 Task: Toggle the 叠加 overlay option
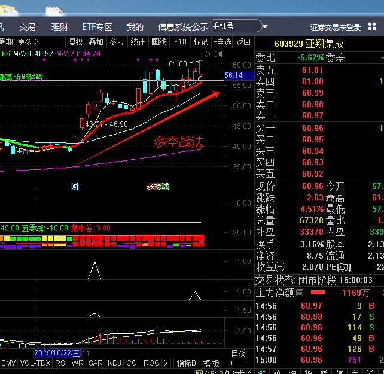point(96,42)
